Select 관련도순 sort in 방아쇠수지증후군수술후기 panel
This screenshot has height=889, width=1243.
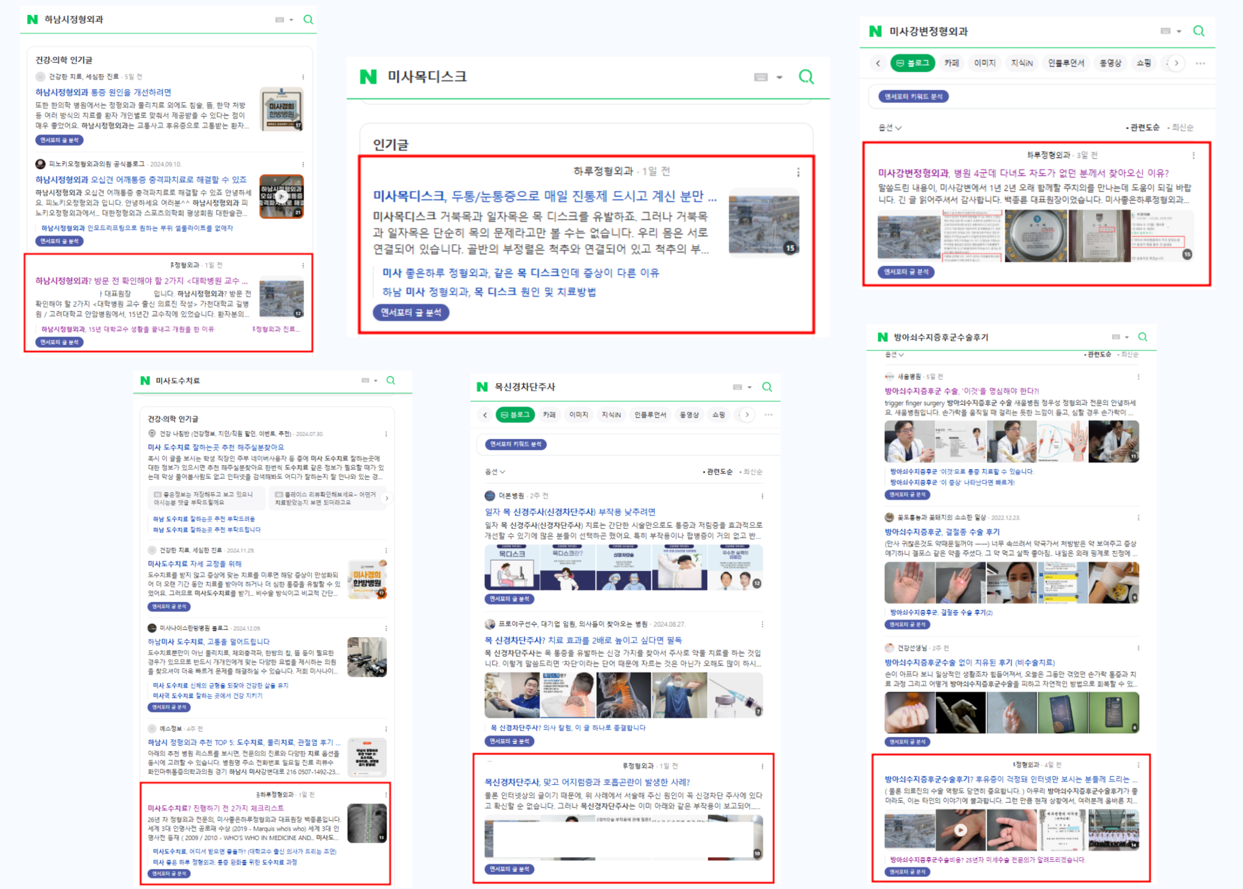tap(1097, 354)
